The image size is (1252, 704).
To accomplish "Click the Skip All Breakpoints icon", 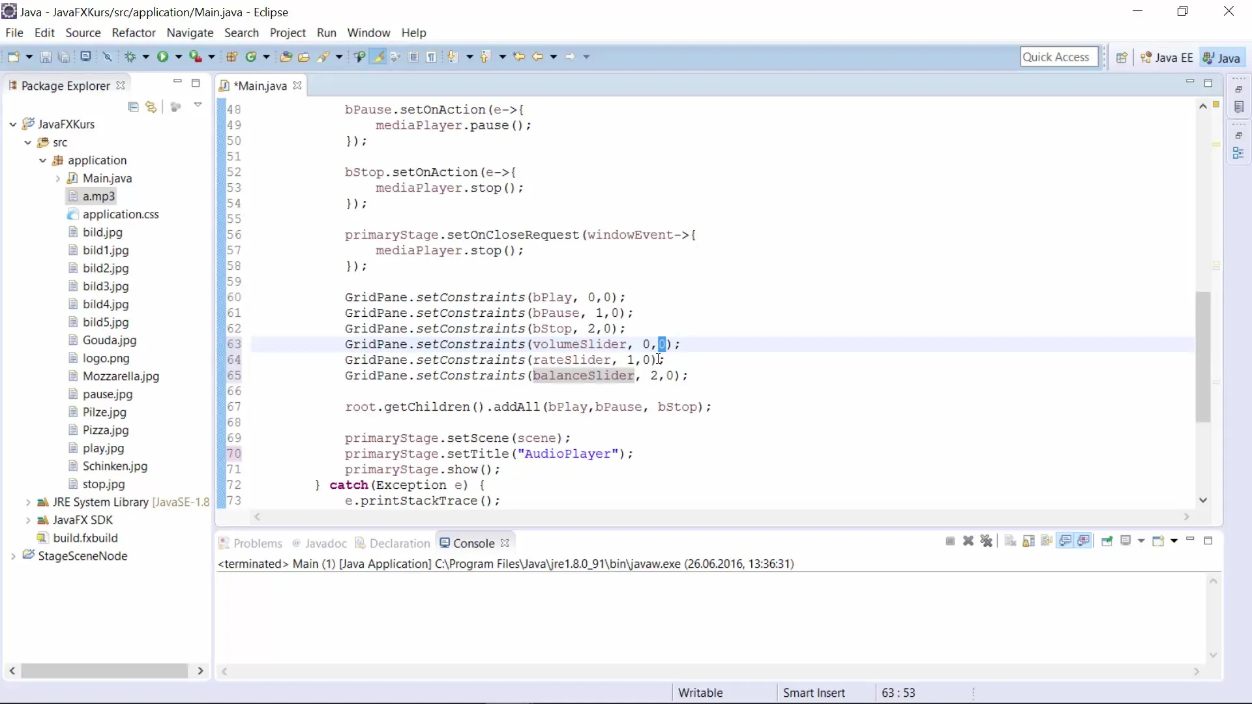I will click(x=108, y=57).
